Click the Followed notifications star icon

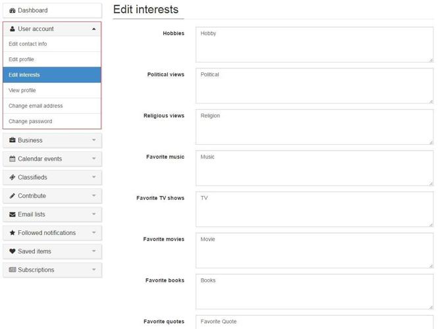(x=13, y=232)
